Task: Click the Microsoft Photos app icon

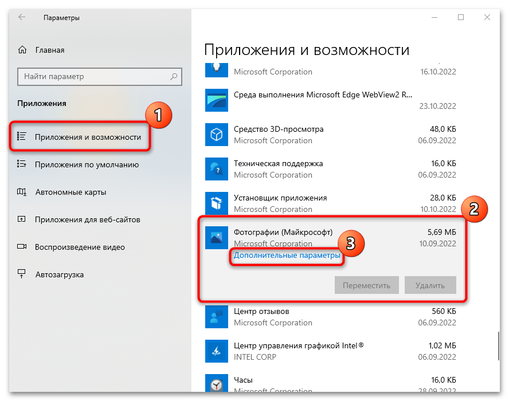Action: (217, 238)
